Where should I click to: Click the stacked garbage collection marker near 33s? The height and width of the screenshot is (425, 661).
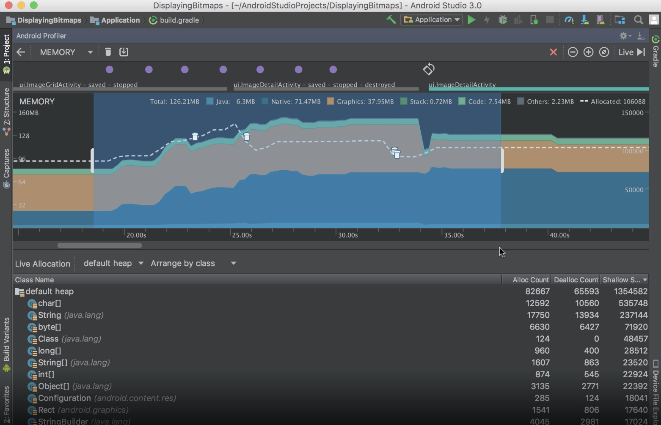pos(396,153)
